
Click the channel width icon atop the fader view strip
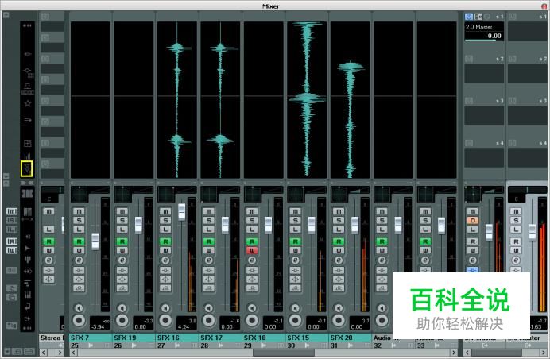pyautogui.click(x=27, y=193)
